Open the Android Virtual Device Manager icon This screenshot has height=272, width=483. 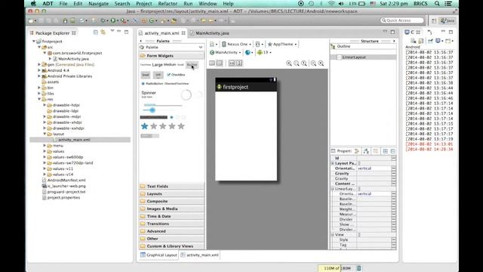pos(72,20)
